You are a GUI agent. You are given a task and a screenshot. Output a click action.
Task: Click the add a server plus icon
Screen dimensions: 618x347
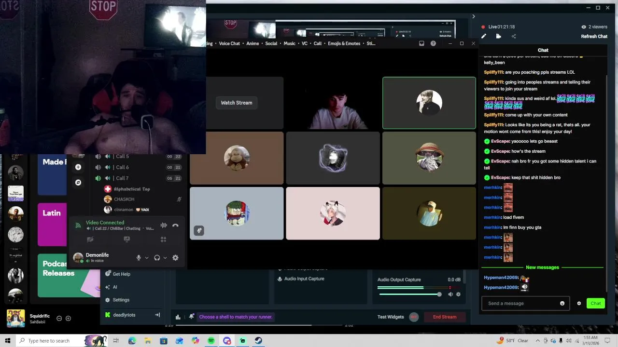point(78,167)
